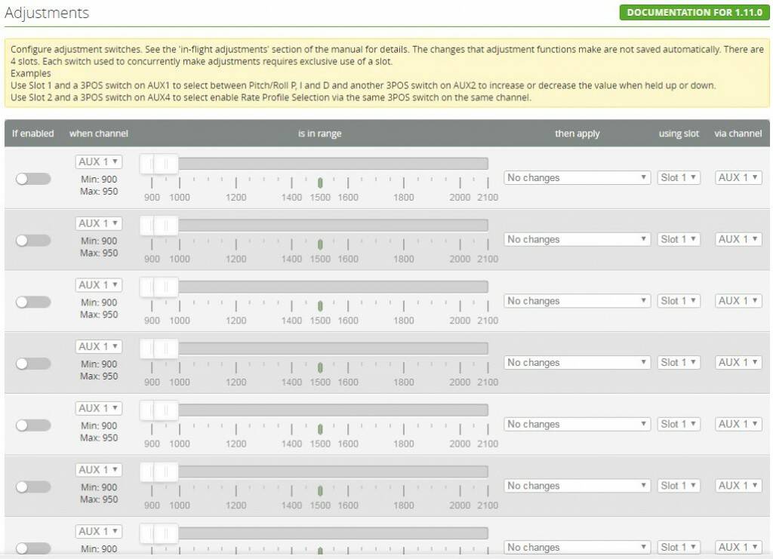Open fourth row 'when channel' AUX 1 dropdown
This screenshot has width=773, height=559.
pyautogui.click(x=99, y=346)
